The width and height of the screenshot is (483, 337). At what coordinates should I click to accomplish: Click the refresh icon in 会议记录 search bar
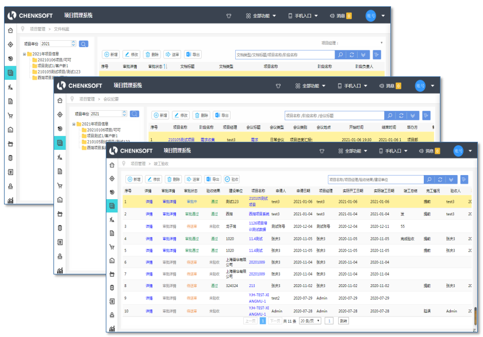click(x=401, y=115)
